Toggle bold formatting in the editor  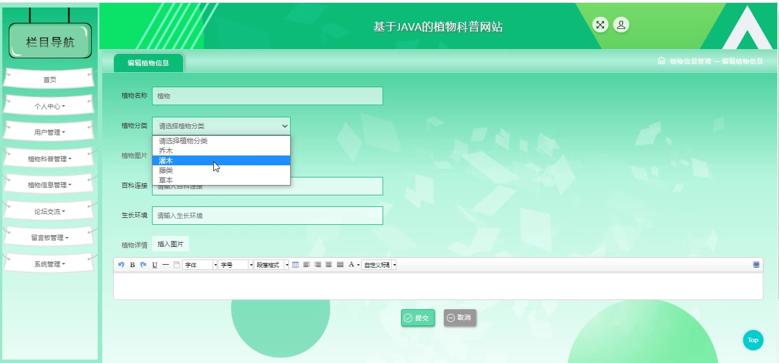(x=132, y=265)
